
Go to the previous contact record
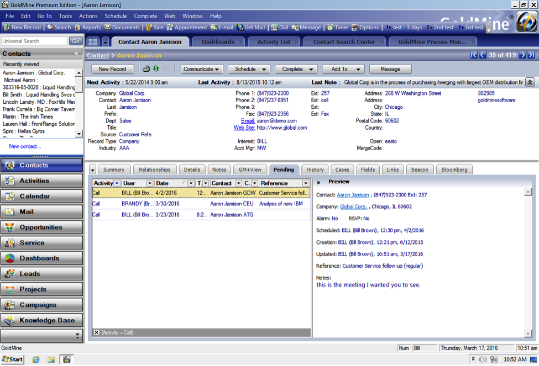point(483,55)
